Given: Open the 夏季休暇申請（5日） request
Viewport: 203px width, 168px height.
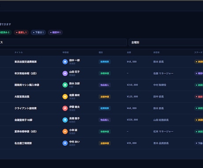Looking at the screenshot, I should point(26,131).
